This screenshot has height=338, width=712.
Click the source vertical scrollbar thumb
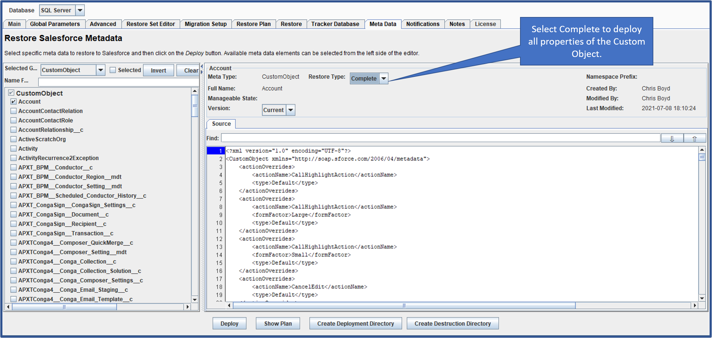[x=702, y=157]
